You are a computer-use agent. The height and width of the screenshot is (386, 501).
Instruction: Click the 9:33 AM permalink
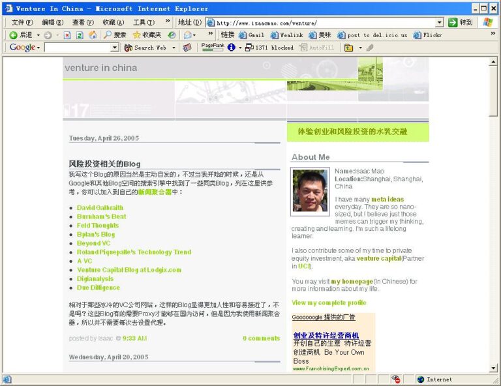coord(134,338)
